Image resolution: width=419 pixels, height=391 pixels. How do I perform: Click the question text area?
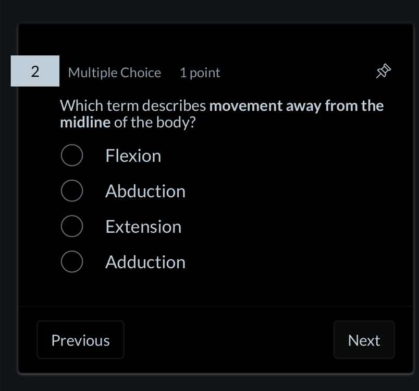(x=221, y=113)
